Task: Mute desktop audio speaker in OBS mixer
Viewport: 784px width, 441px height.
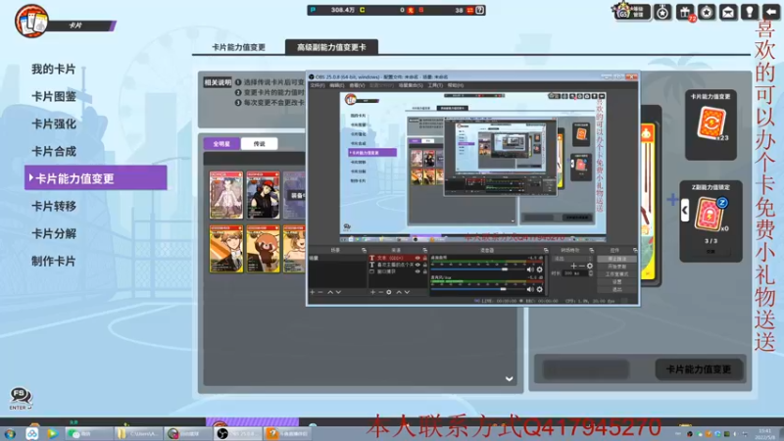Action: pos(530,269)
